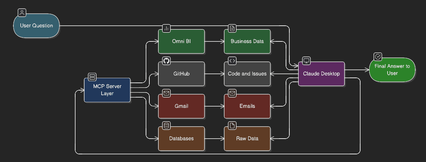426x162 pixels.
Task: Select the User Question node
Action: 36,25
